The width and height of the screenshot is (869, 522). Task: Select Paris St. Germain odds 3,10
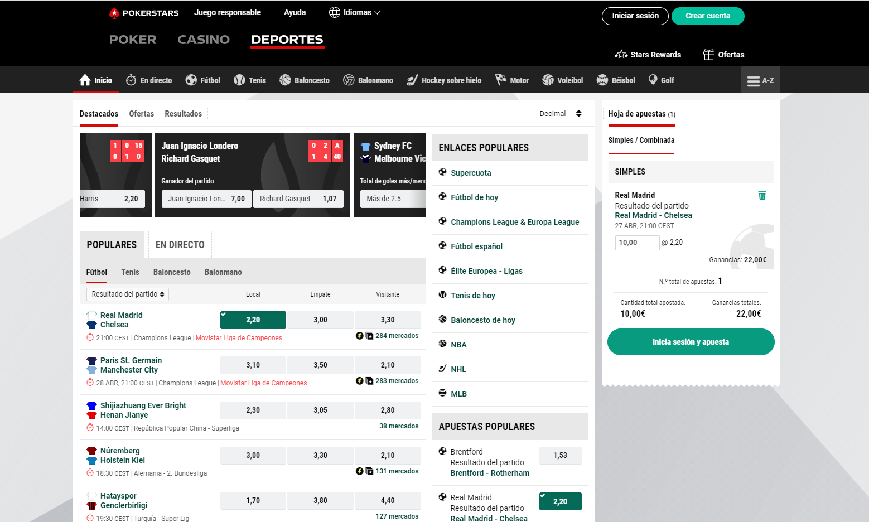click(253, 365)
